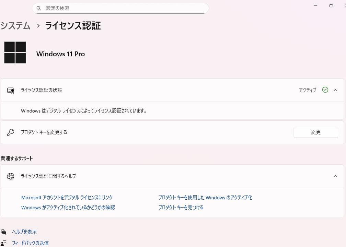Open Microsoft アカウントをデジタル ライセンスにリンク link
Image resolution: width=346 pixels, height=247 pixels.
[67, 197]
